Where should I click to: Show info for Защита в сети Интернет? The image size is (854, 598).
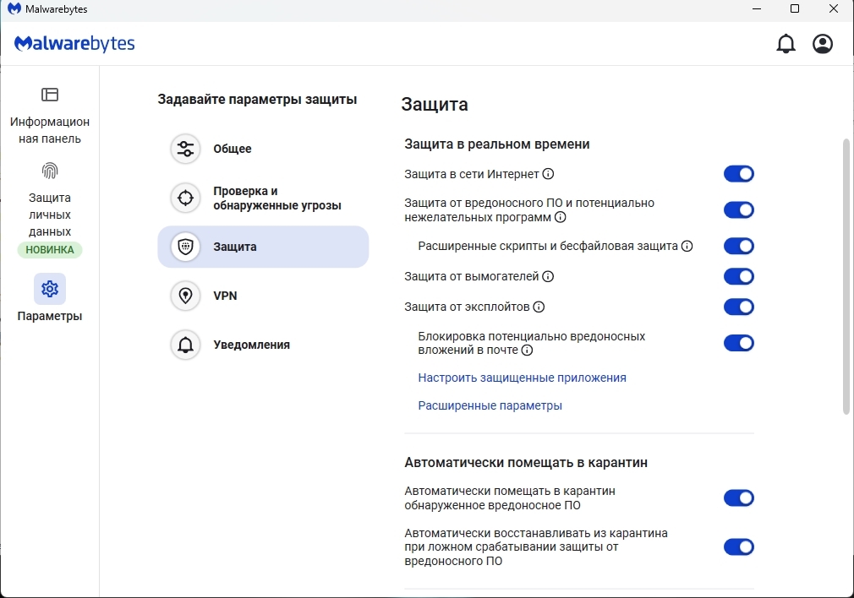point(549,174)
